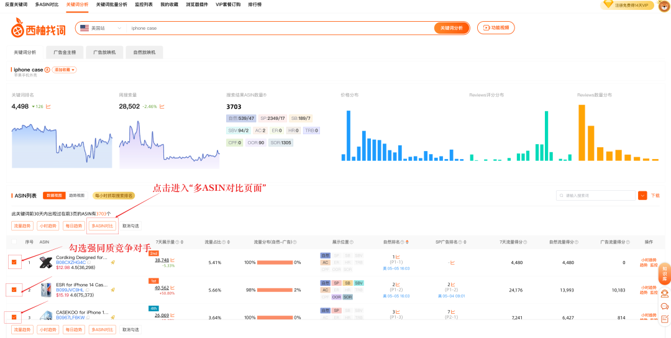This screenshot has width=671, height=338.
Task: Click the iphone case keyword search field
Action: point(280,28)
